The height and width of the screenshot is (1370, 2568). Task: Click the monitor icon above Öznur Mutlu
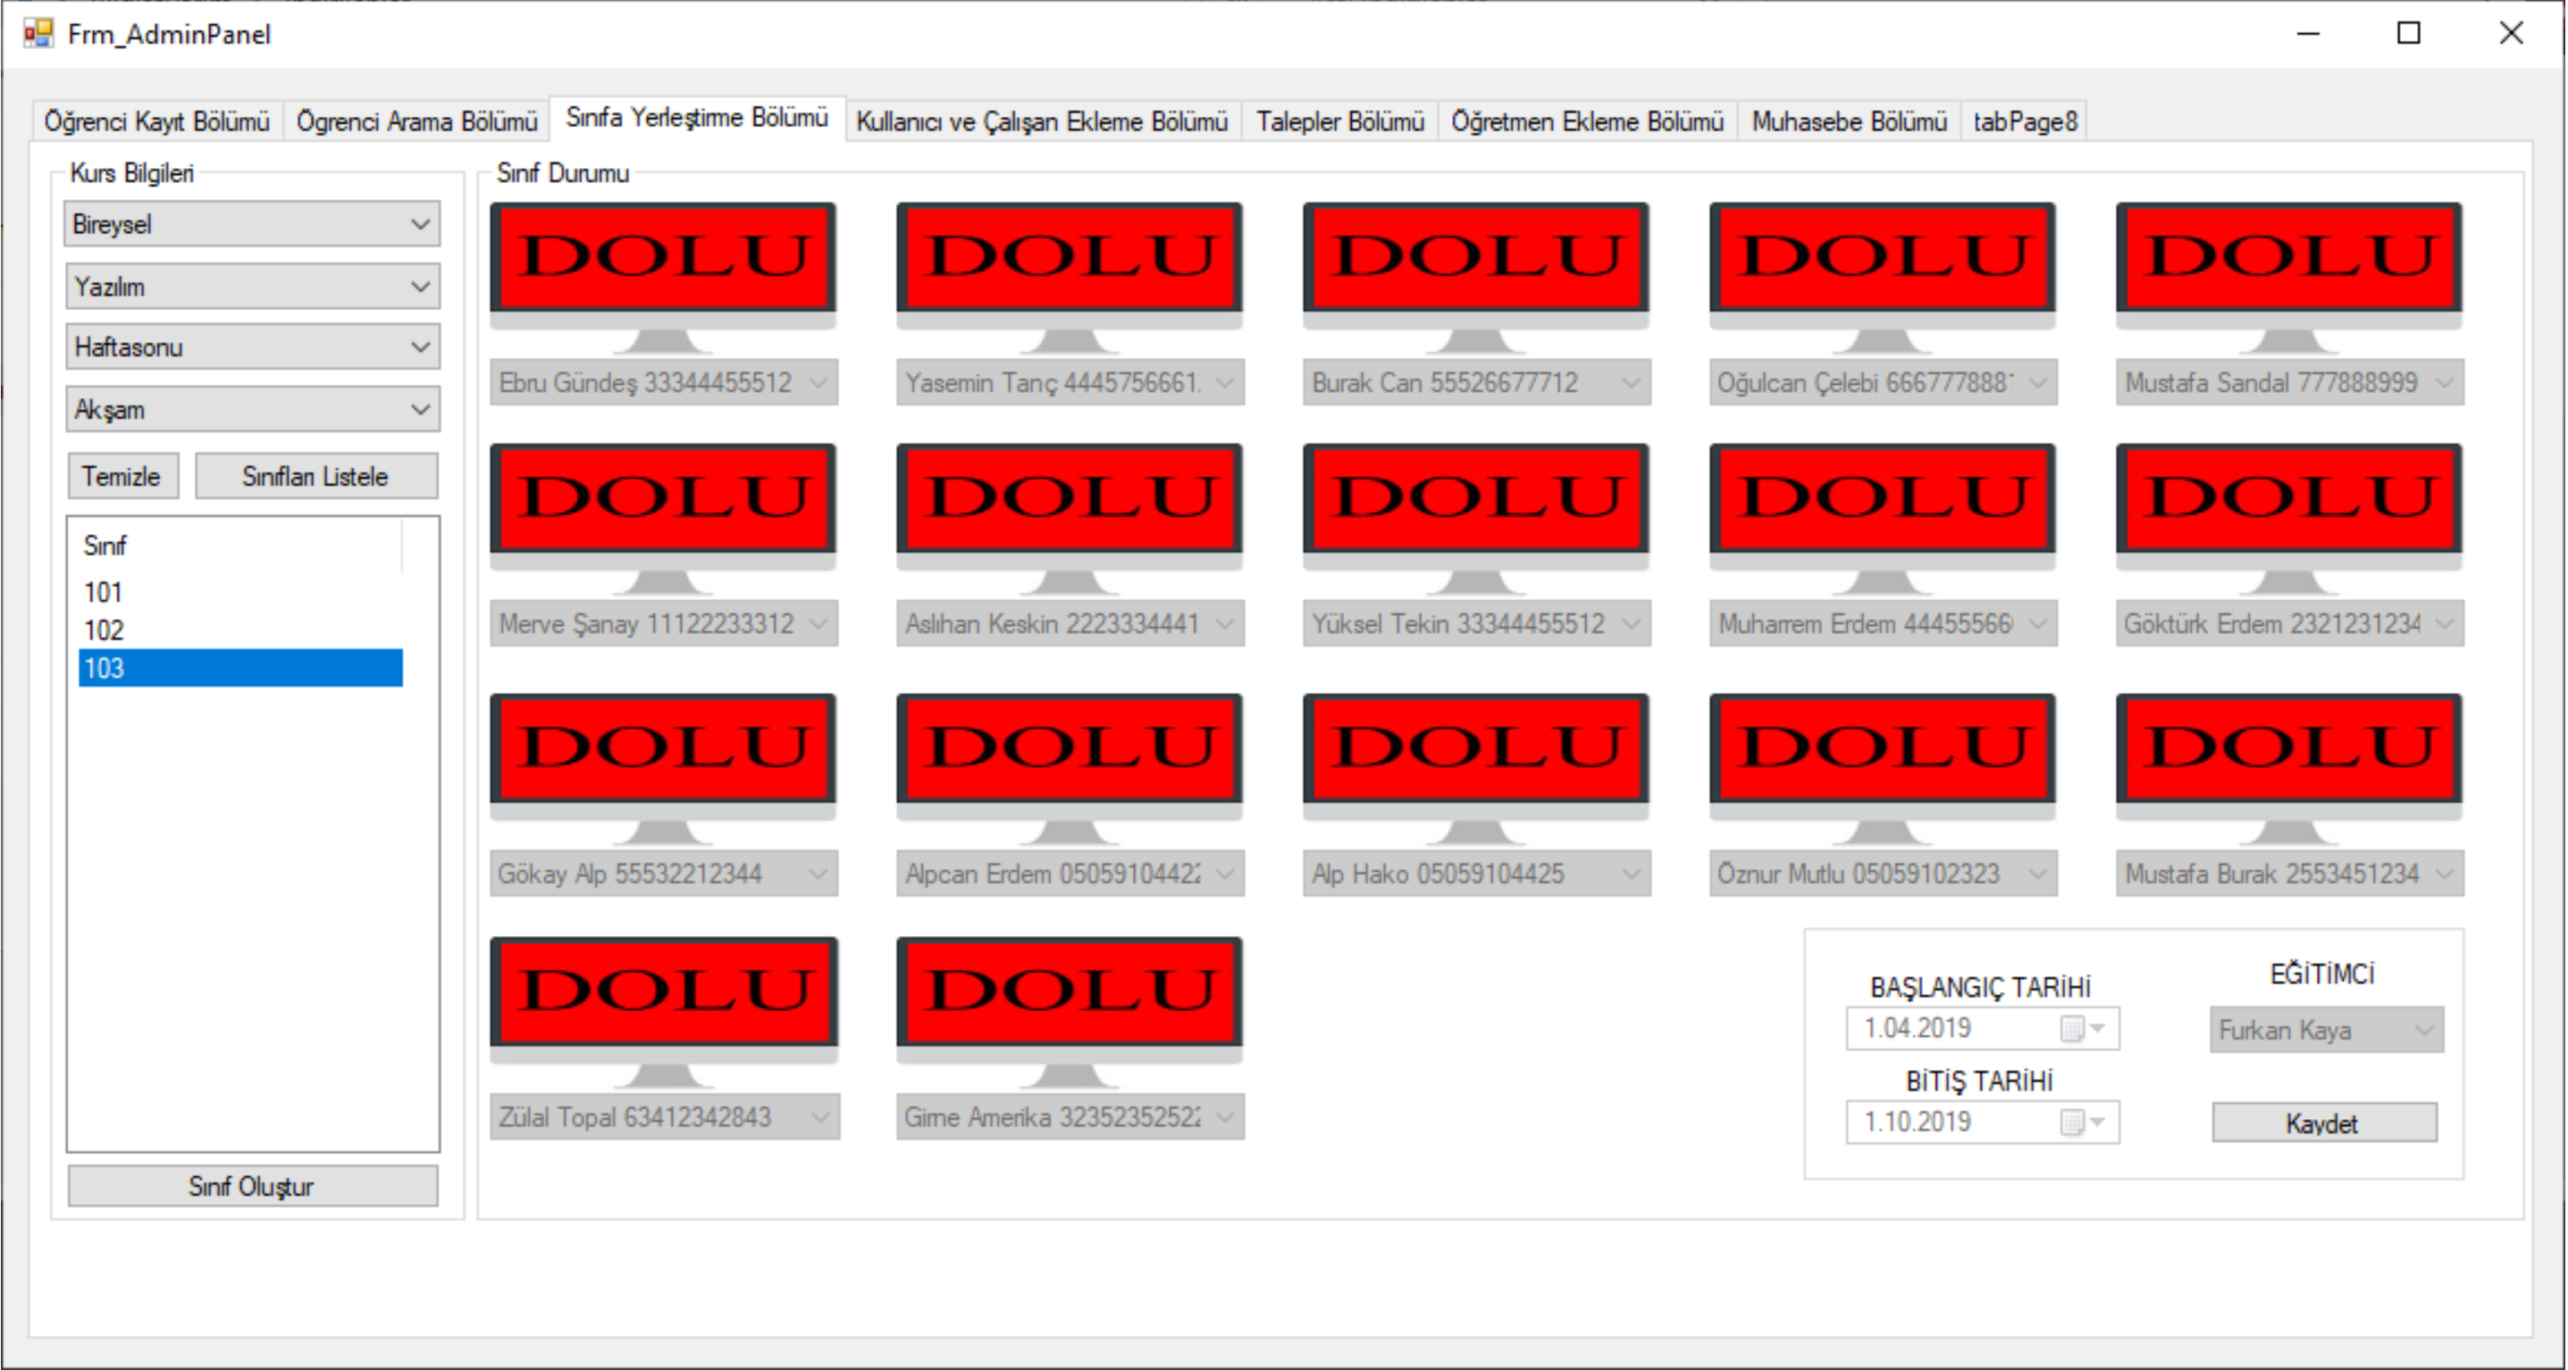1882,750
